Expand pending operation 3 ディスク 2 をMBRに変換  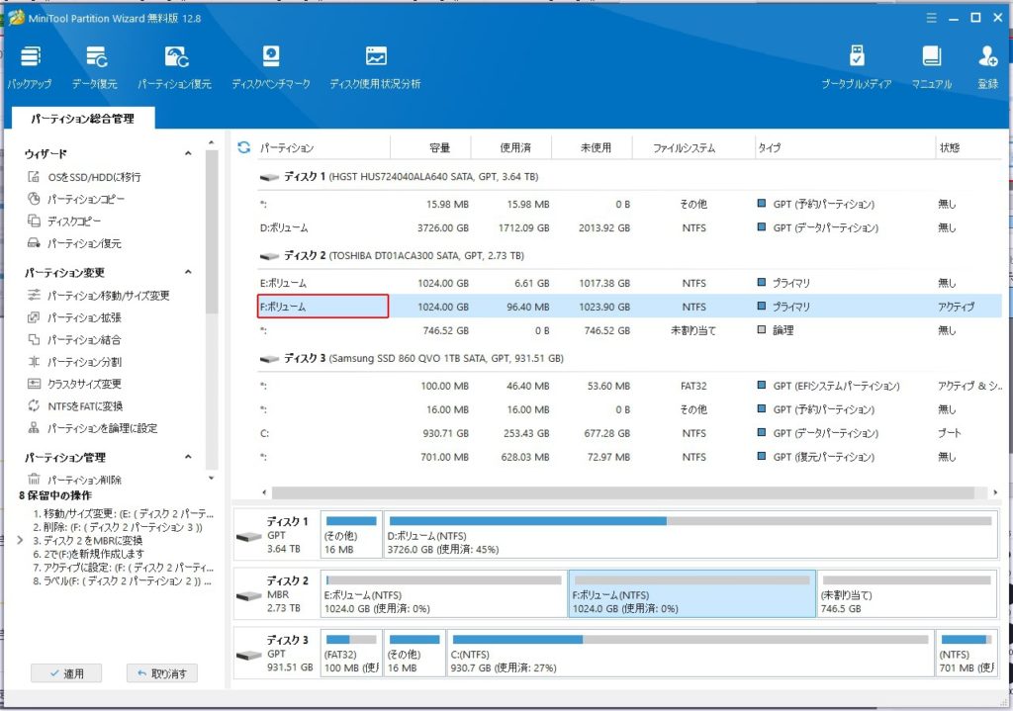click(21, 541)
